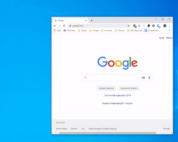Image resolution: width=178 pixels, height=142 pixels.
Task: Click inside the Google search box
Action: (x=118, y=78)
